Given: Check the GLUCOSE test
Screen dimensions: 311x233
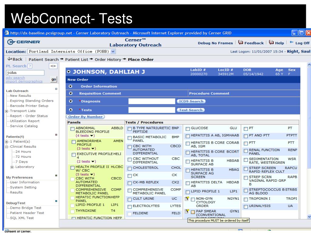Looking at the screenshot, I should [188, 129].
